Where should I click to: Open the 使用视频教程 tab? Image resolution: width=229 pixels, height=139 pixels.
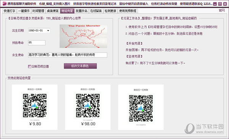coord(128,11)
